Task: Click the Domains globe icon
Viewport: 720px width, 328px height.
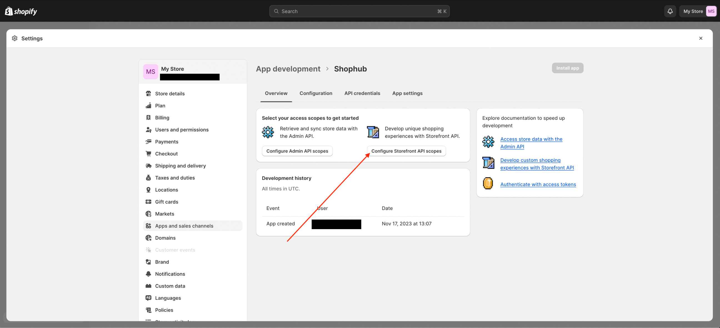Action: [x=149, y=237]
